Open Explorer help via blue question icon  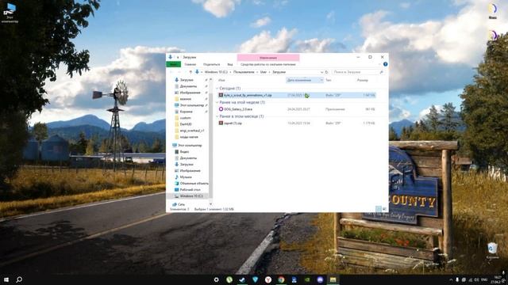point(385,64)
